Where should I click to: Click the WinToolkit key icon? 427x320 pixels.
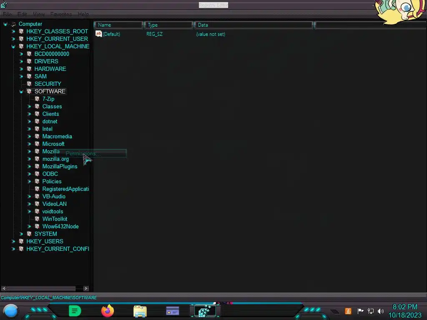(37, 219)
